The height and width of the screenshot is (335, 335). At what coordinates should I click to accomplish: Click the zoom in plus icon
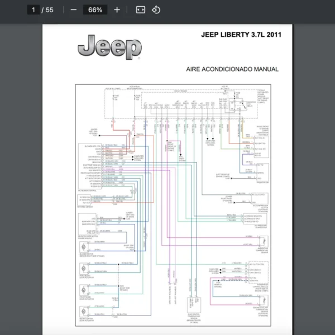point(117,10)
